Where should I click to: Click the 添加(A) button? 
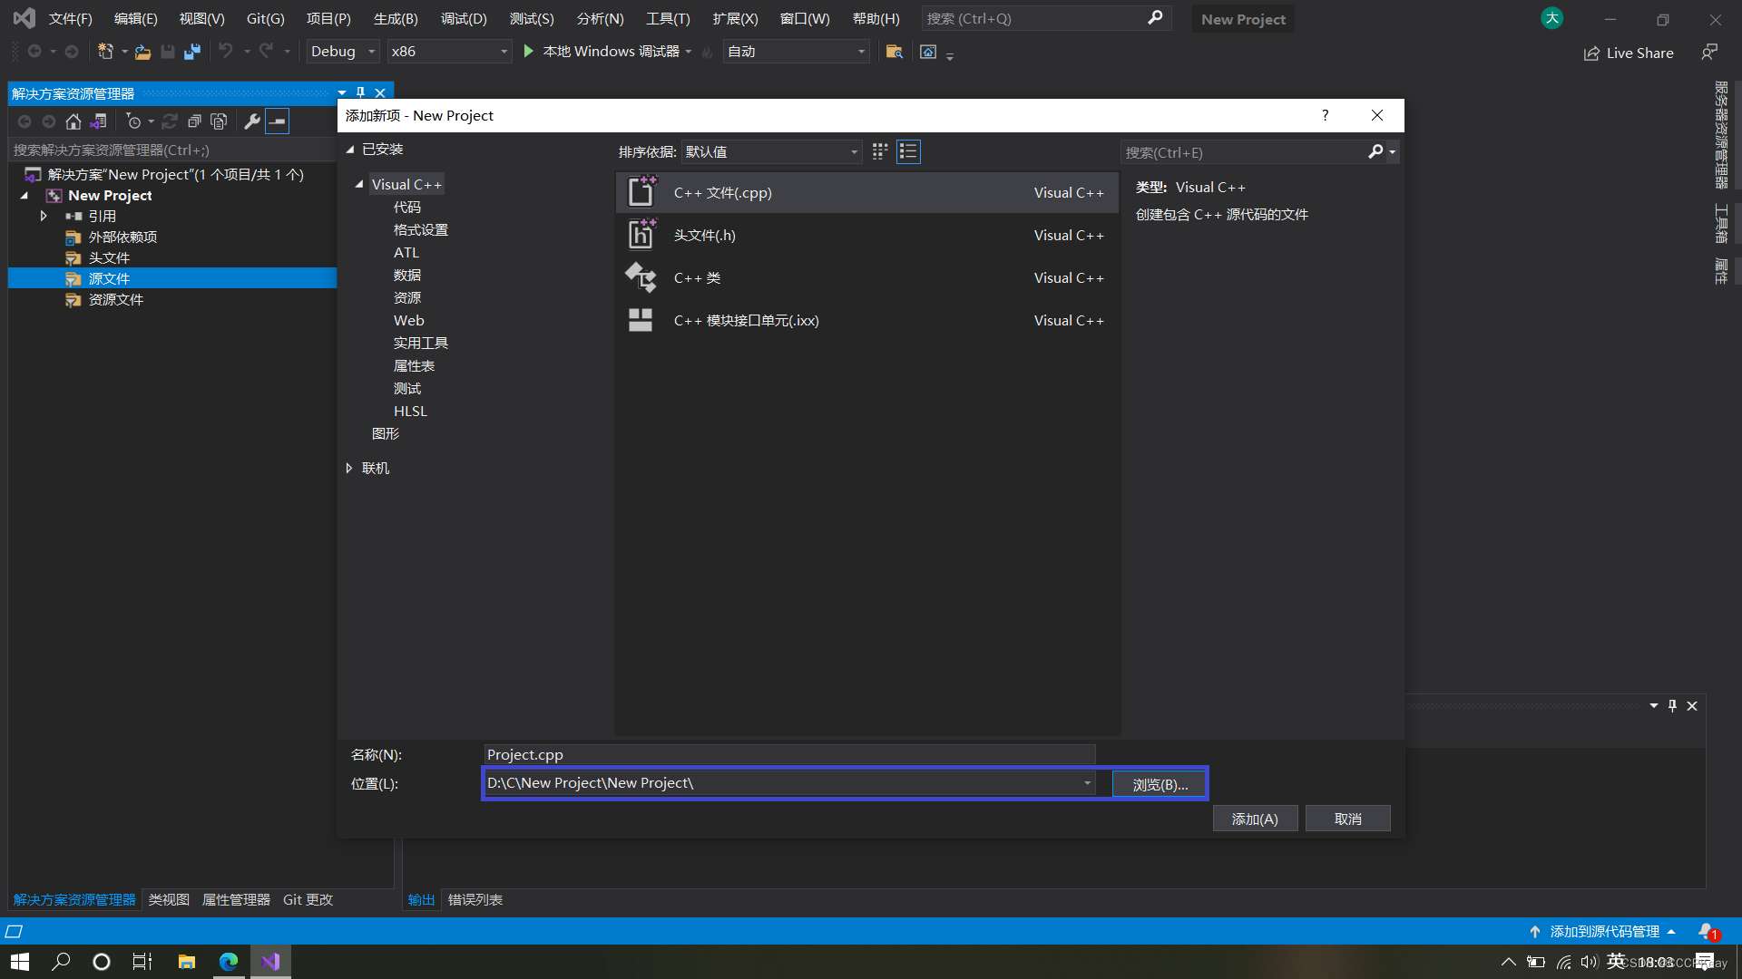click(1255, 819)
